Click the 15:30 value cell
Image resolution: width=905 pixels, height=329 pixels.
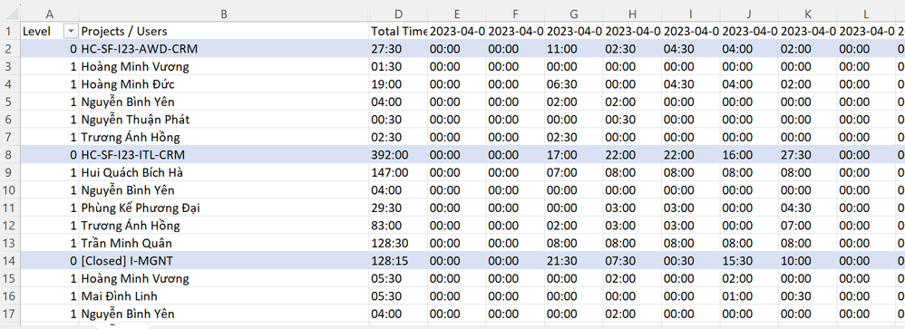pyautogui.click(x=749, y=261)
